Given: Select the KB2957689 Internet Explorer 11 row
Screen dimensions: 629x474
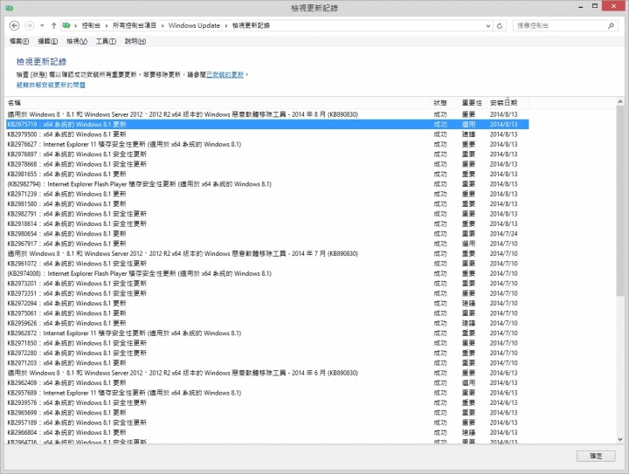Looking at the screenshot, I should click(267, 393).
